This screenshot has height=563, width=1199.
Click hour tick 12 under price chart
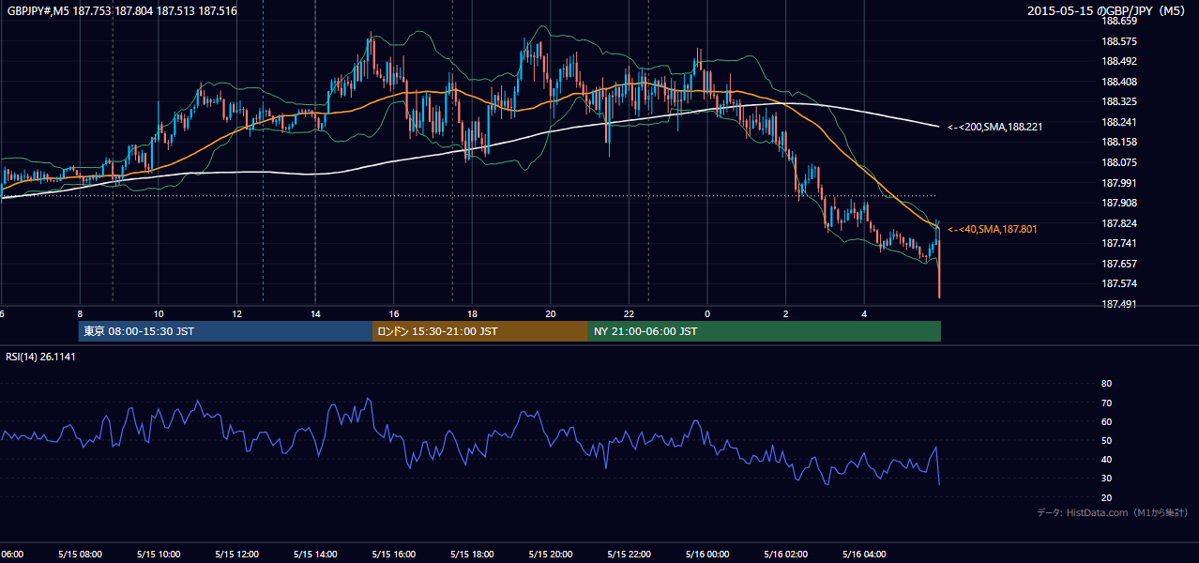click(236, 314)
